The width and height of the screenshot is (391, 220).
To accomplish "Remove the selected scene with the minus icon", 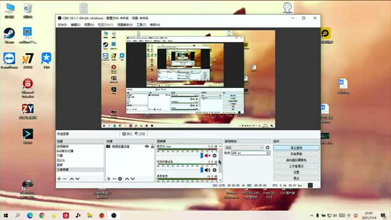I will (x=65, y=179).
